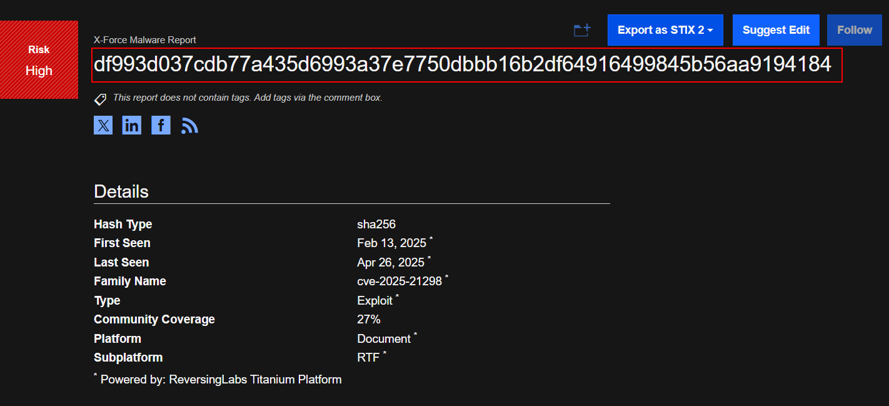This screenshot has width=889, height=406.
Task: Select the sha256 hash title text
Action: coord(463,64)
